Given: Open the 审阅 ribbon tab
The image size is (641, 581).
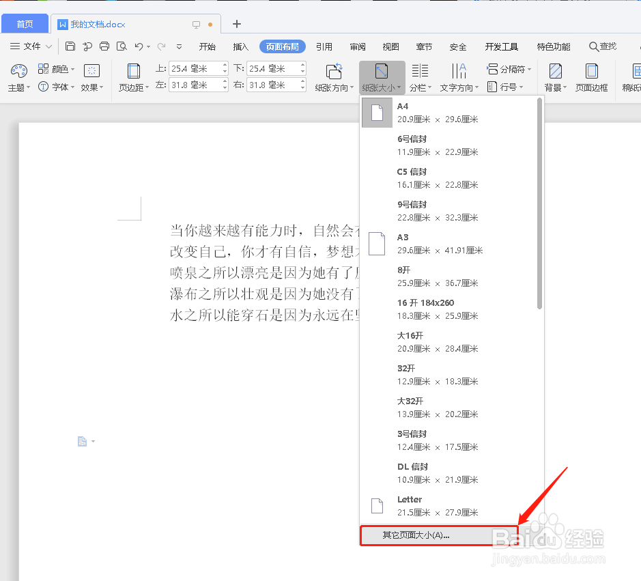Looking at the screenshot, I should [357, 46].
